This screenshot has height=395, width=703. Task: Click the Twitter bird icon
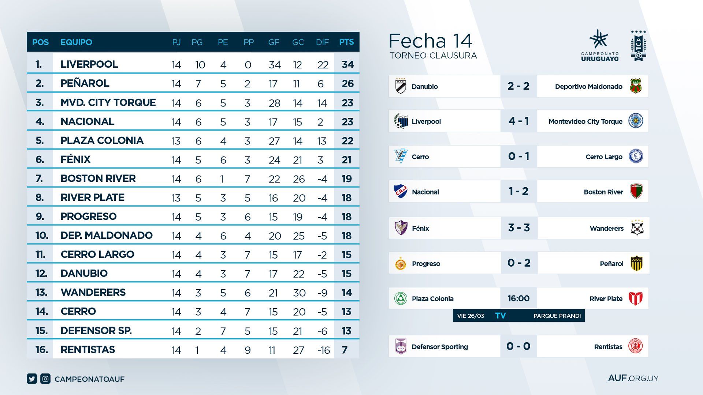pos(32,379)
